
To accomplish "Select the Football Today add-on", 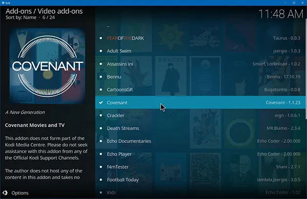I will point(200,180).
